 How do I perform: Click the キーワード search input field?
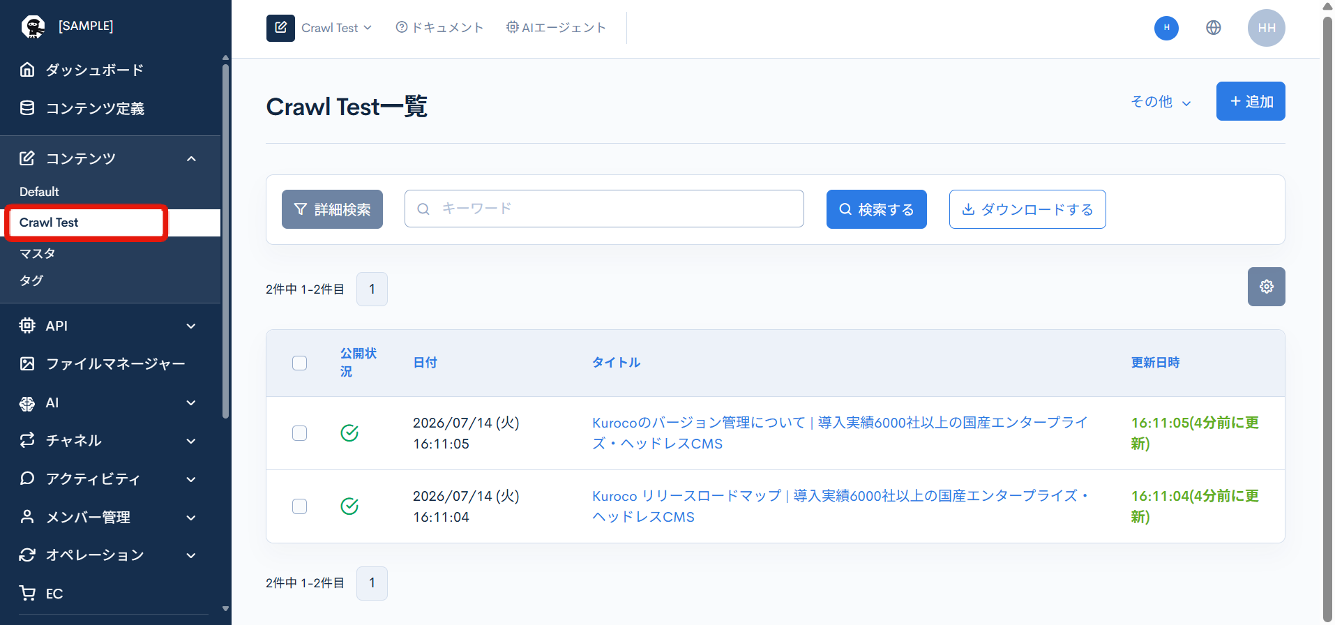point(604,209)
